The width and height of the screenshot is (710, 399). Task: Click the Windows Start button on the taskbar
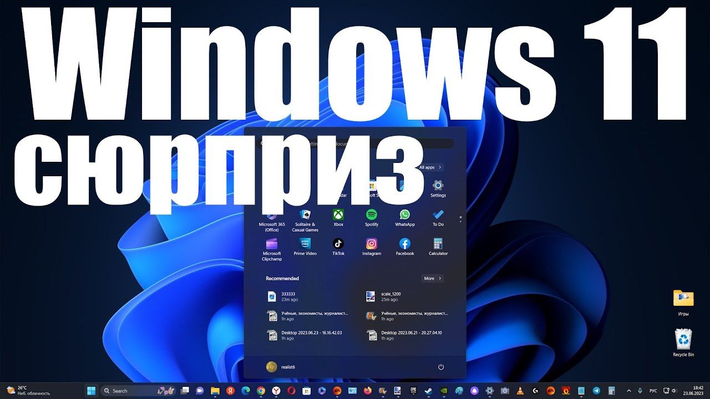[x=91, y=391]
